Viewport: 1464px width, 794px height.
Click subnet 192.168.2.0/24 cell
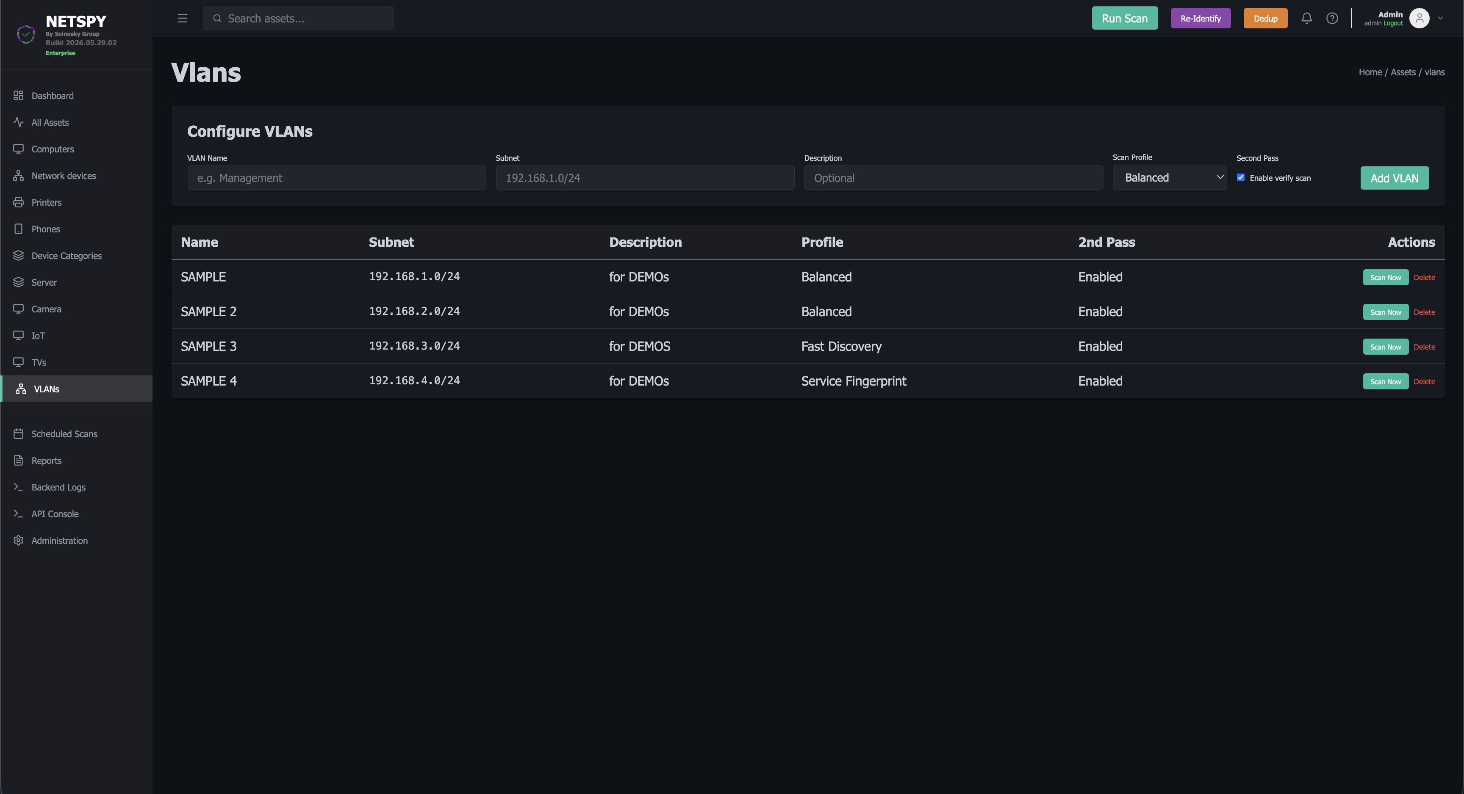414,311
